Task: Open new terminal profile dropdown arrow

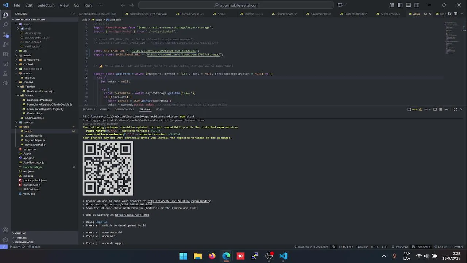Action: 429,109
